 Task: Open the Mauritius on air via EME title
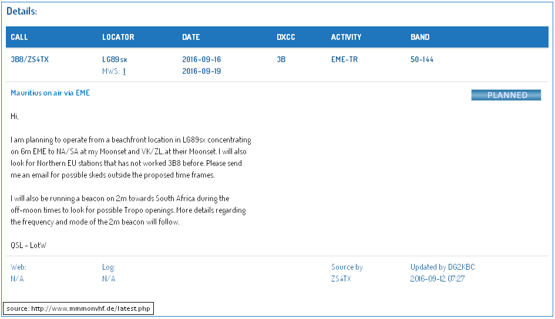coord(51,93)
